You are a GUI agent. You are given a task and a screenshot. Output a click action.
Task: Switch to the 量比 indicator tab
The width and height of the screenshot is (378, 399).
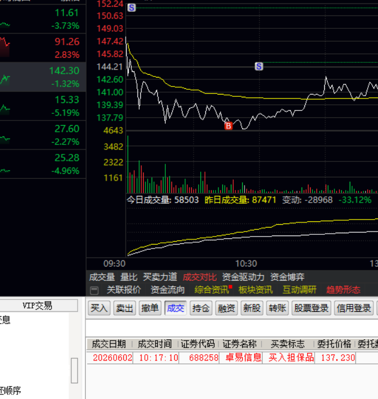(x=128, y=277)
